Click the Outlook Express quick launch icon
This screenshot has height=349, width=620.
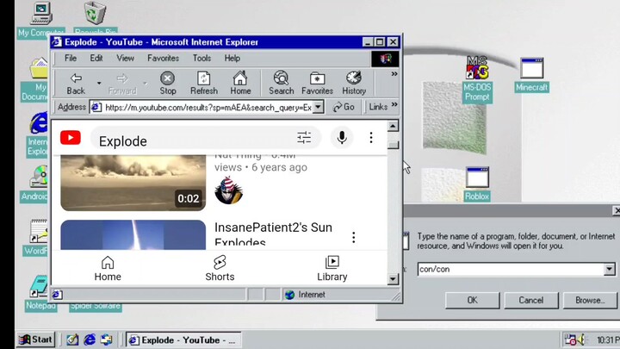[x=107, y=340]
